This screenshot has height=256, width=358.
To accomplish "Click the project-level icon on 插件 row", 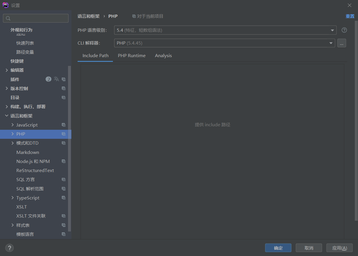I will click(x=64, y=79).
